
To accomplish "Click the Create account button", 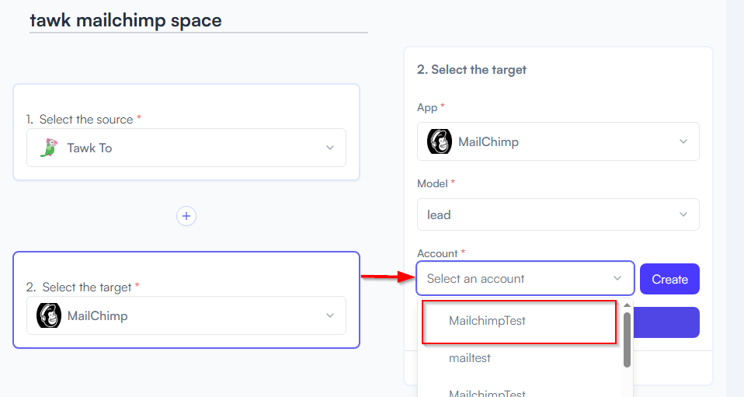I will point(669,279).
